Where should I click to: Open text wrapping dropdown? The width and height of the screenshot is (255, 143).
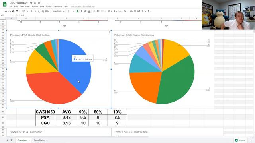[120, 11]
